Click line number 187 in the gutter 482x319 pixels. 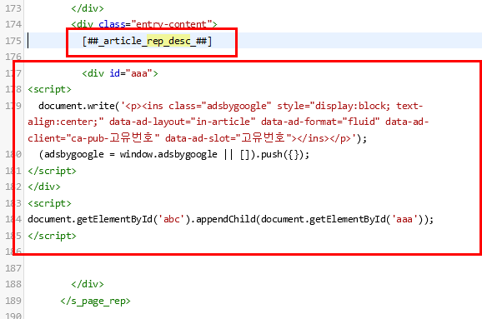13,268
